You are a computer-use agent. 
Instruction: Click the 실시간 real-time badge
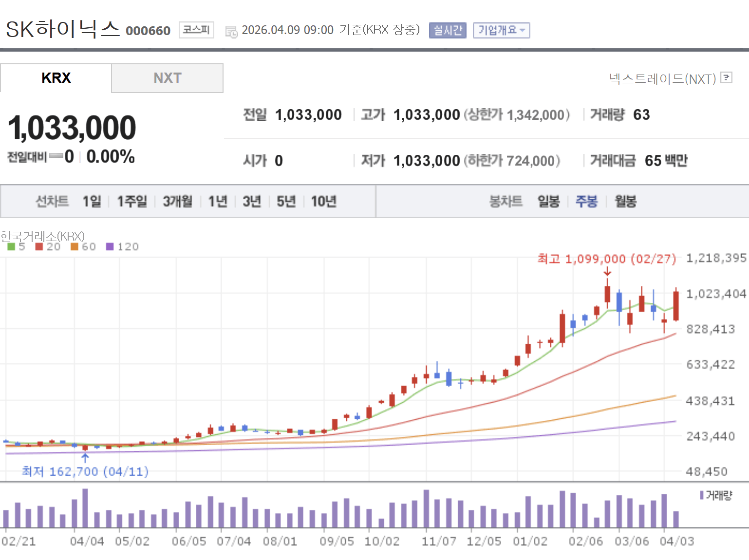[x=448, y=30]
